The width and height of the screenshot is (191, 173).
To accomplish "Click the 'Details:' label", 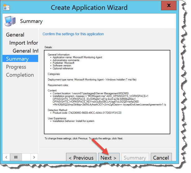I will coord(48,47).
